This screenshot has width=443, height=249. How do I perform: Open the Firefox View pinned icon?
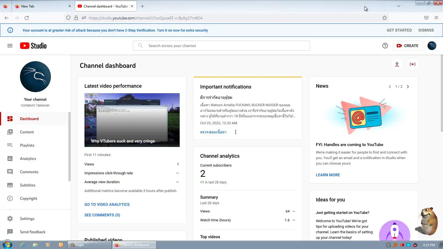(x=6, y=6)
